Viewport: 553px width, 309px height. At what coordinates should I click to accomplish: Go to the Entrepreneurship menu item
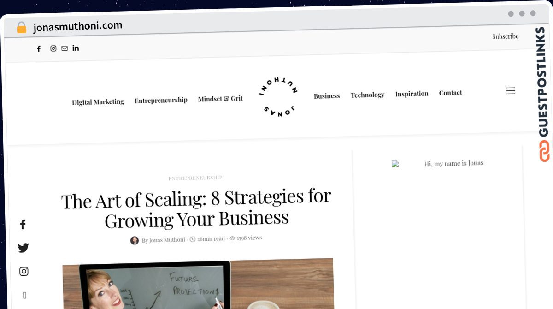(x=161, y=100)
